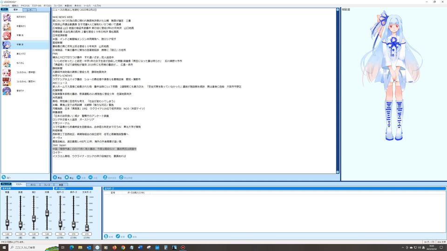
Task: Click the 文末ポーズ slider handle
Action: [87, 227]
